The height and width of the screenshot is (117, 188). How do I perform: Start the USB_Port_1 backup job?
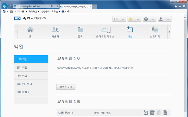coord(146,112)
